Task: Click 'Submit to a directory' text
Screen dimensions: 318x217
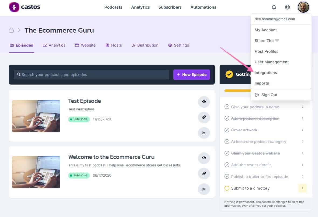Action: 250,188
